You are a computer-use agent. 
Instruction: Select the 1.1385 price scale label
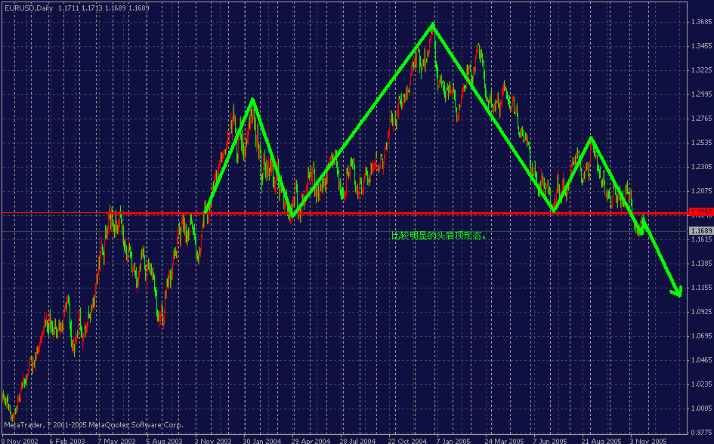click(701, 263)
